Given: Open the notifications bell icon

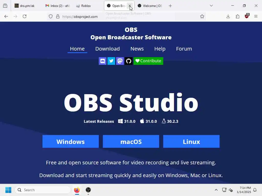Looking at the screenshot, I should pos(255,190).
